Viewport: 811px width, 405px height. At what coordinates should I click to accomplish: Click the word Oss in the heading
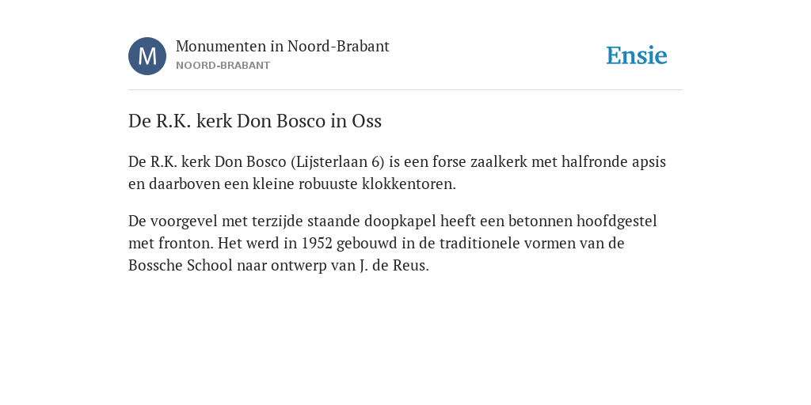[367, 121]
